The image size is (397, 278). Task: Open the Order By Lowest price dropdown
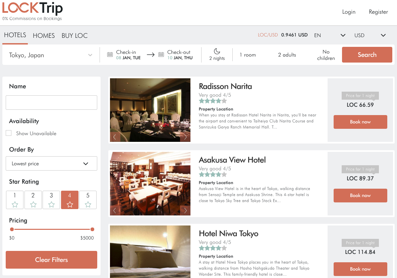51,163
